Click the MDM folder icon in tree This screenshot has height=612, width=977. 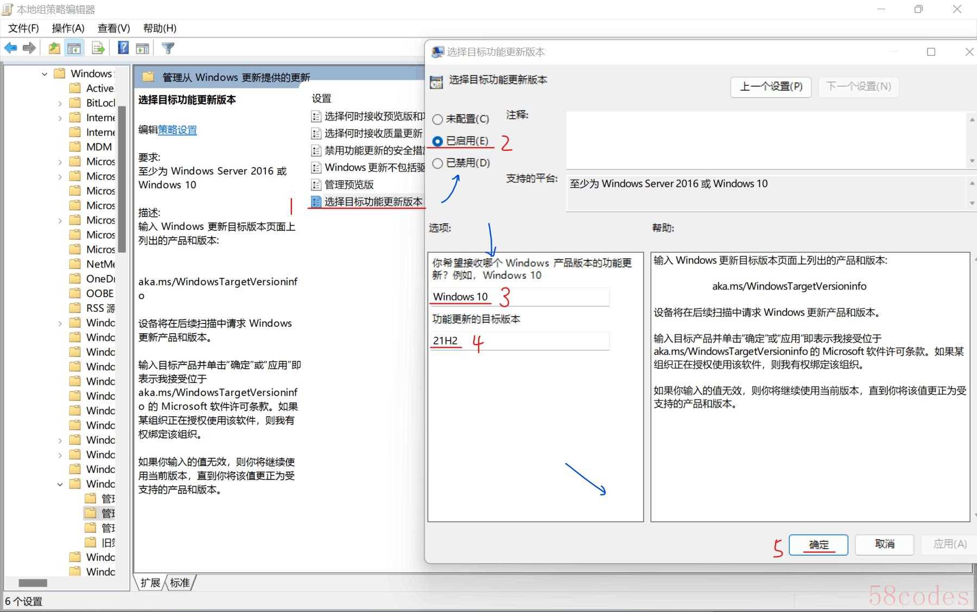coord(75,146)
